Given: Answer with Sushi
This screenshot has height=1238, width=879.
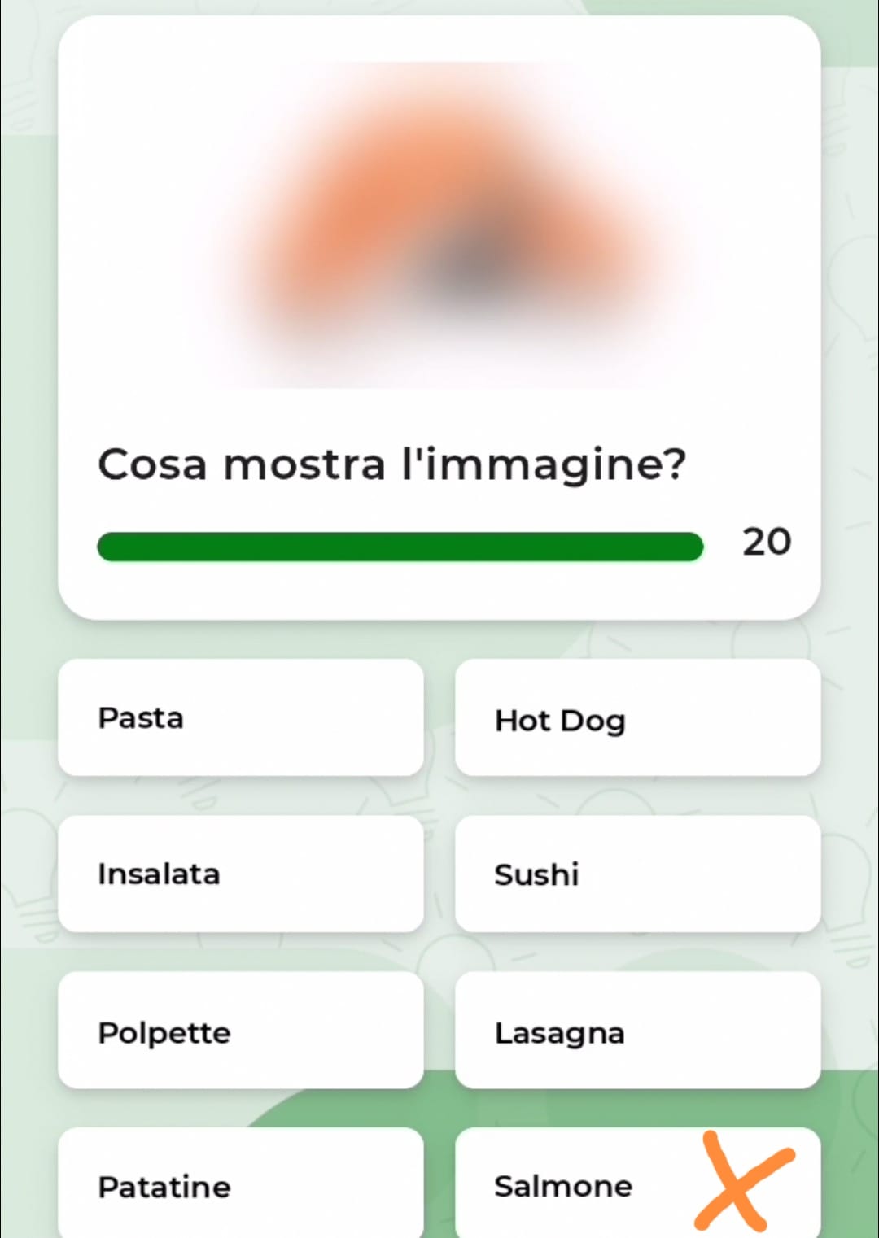Looking at the screenshot, I should click(x=637, y=874).
